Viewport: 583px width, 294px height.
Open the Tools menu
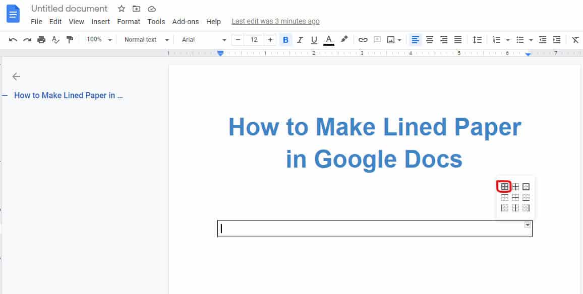[156, 22]
